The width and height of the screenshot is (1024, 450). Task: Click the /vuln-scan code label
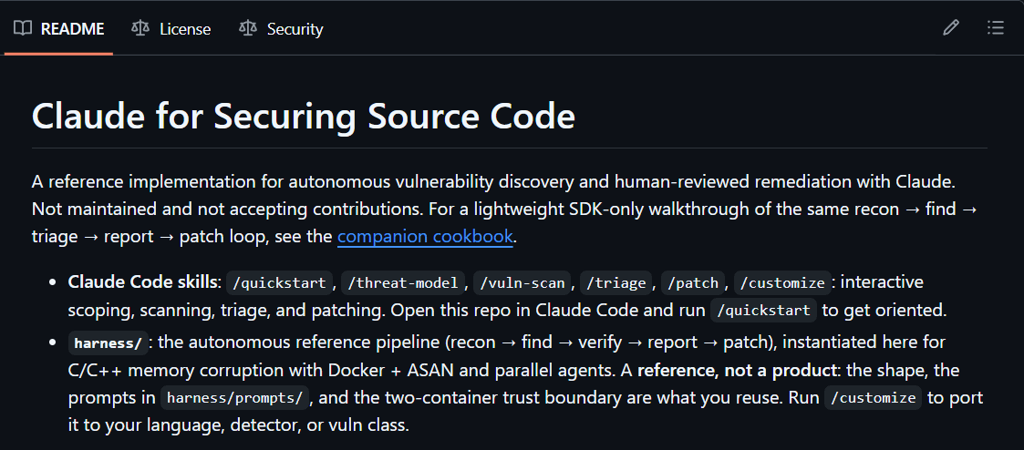tap(523, 283)
